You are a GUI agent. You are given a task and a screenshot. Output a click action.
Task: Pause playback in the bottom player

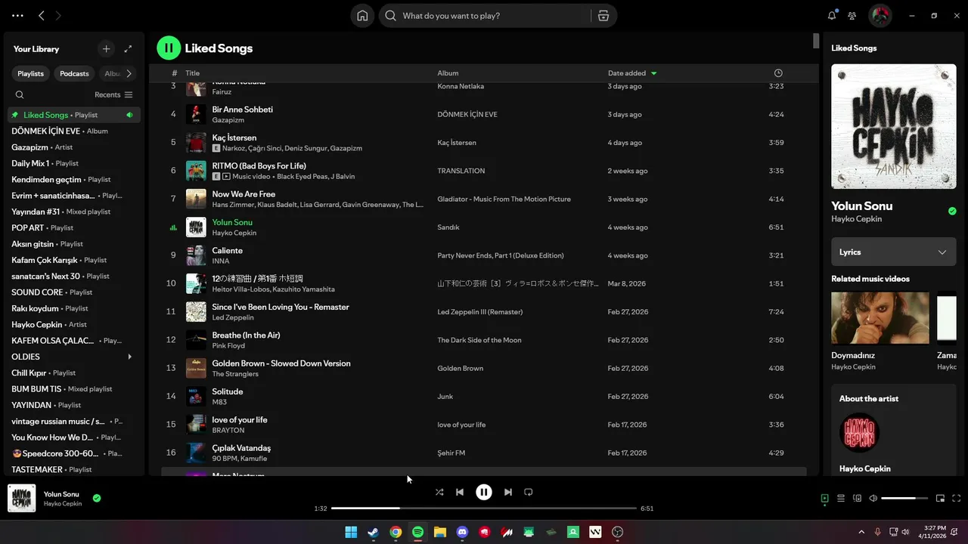pyautogui.click(x=484, y=492)
